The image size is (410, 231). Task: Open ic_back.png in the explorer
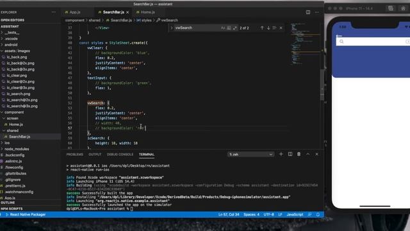point(17,57)
